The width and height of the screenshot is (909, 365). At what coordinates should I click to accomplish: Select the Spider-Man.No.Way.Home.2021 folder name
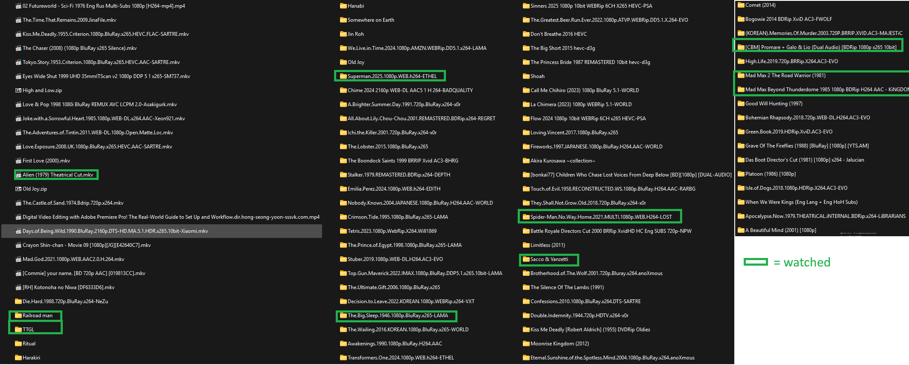click(601, 217)
